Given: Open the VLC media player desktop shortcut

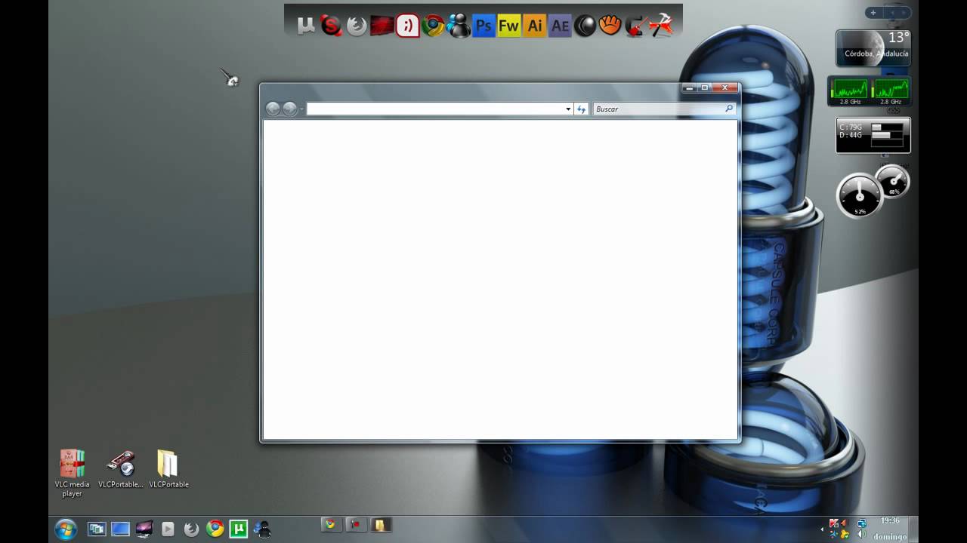Looking at the screenshot, I should pyautogui.click(x=73, y=473).
